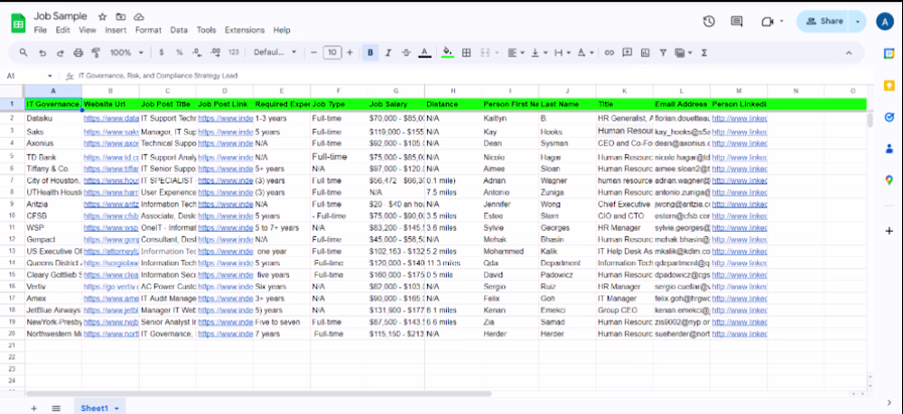Increase decimal places
Image resolution: width=903 pixels, height=414 pixels.
(x=216, y=52)
